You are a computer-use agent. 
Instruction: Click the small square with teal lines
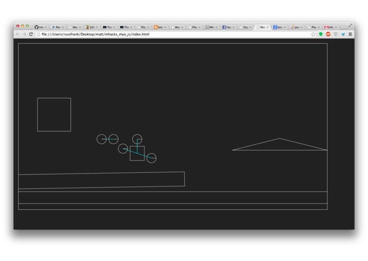point(137,153)
